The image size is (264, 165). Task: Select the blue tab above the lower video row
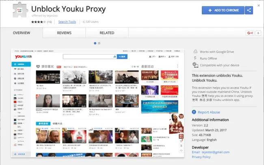pyautogui.click(x=43, y=124)
